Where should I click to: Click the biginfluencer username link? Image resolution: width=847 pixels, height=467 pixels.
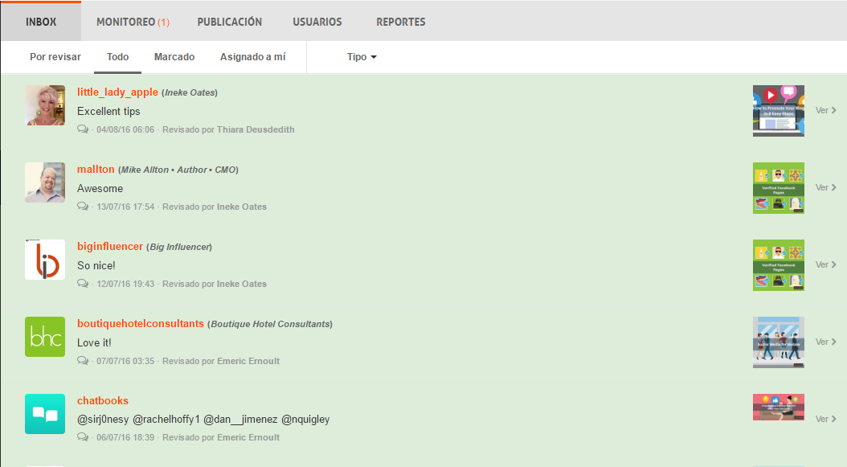point(110,246)
